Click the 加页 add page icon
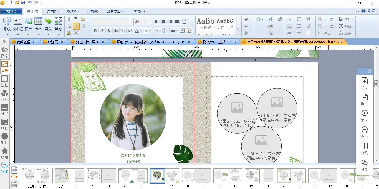The image size is (379, 189). point(364,83)
